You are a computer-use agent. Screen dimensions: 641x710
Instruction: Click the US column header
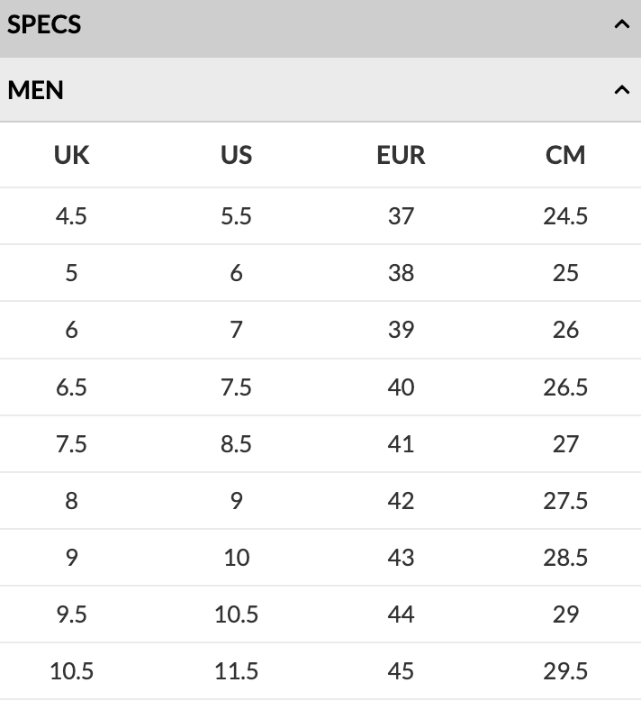(x=236, y=155)
